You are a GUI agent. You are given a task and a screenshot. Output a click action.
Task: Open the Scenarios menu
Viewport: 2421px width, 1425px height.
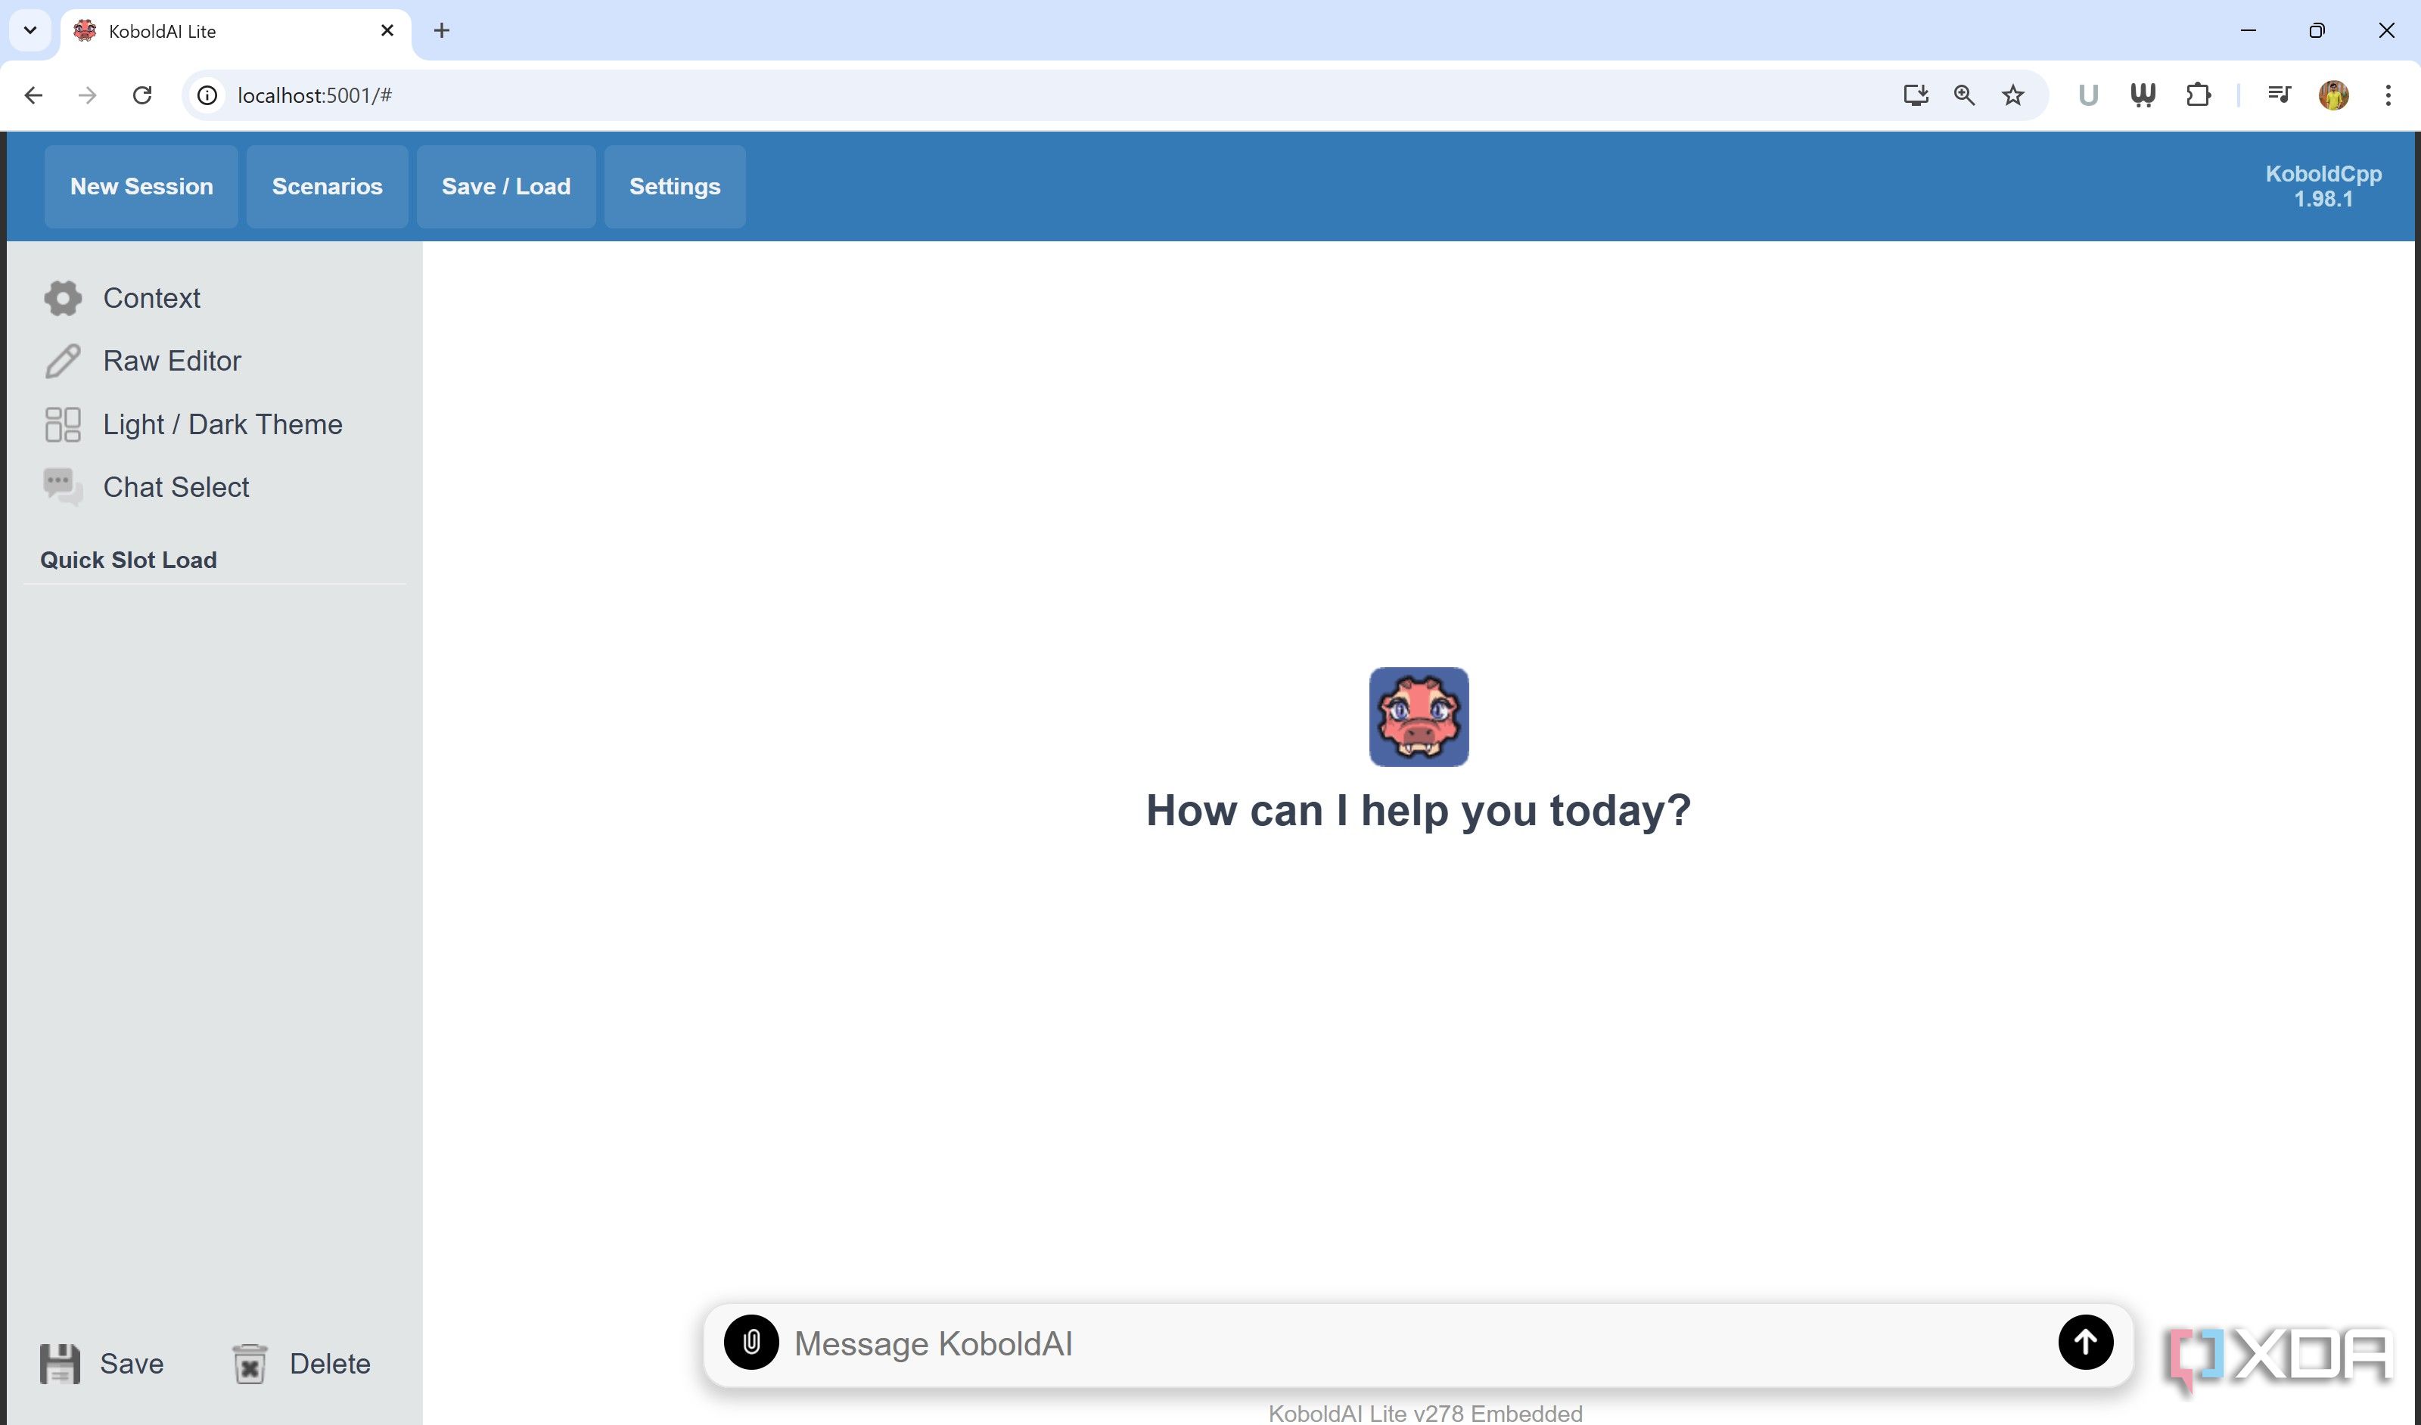[x=327, y=186]
